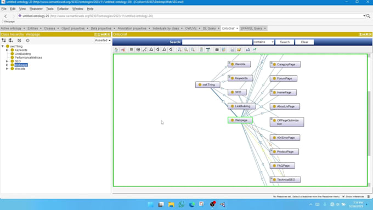Click the Clear button in OntoGraf

pos(304,42)
